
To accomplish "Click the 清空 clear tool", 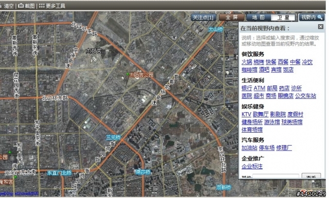I will (x=7, y=6).
